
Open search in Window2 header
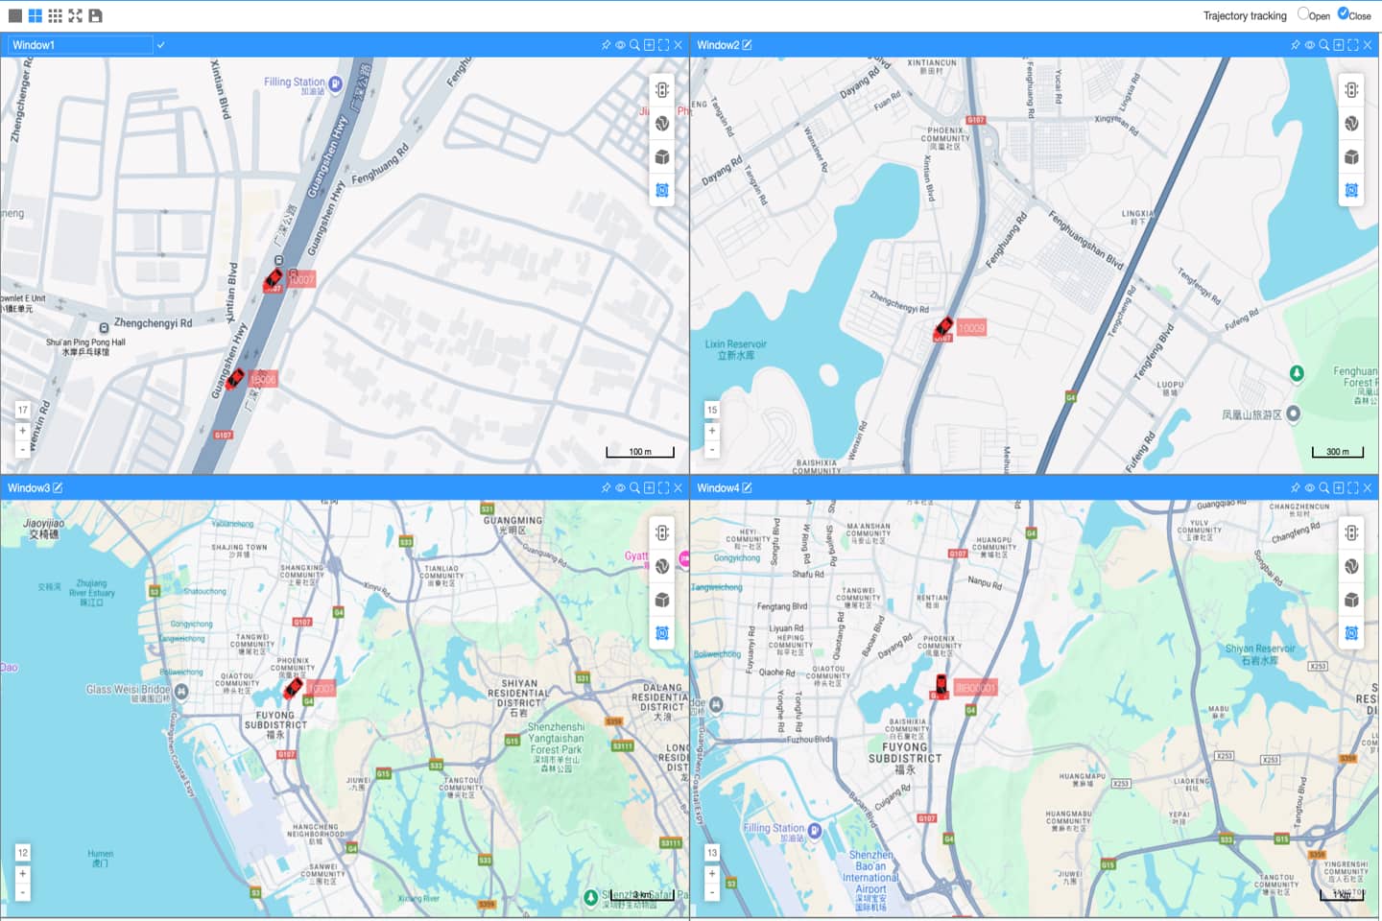click(1323, 45)
